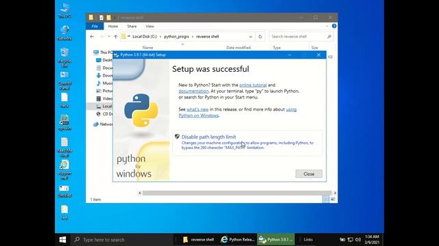This screenshot has width=439, height=246.
Task: Sort by Name column header
Action: tap(147, 48)
